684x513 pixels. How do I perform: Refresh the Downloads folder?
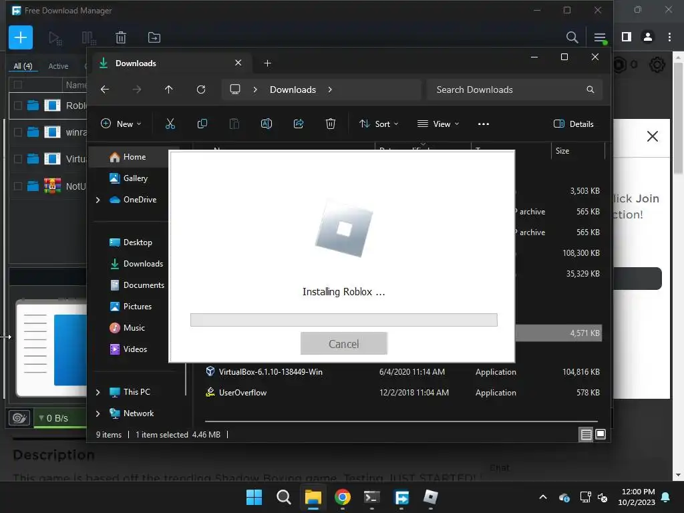point(201,90)
